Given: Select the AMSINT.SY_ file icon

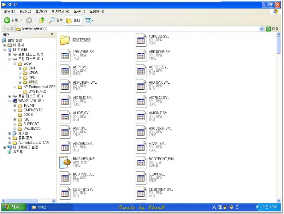Looking at the screenshot, I should tap(141, 117).
